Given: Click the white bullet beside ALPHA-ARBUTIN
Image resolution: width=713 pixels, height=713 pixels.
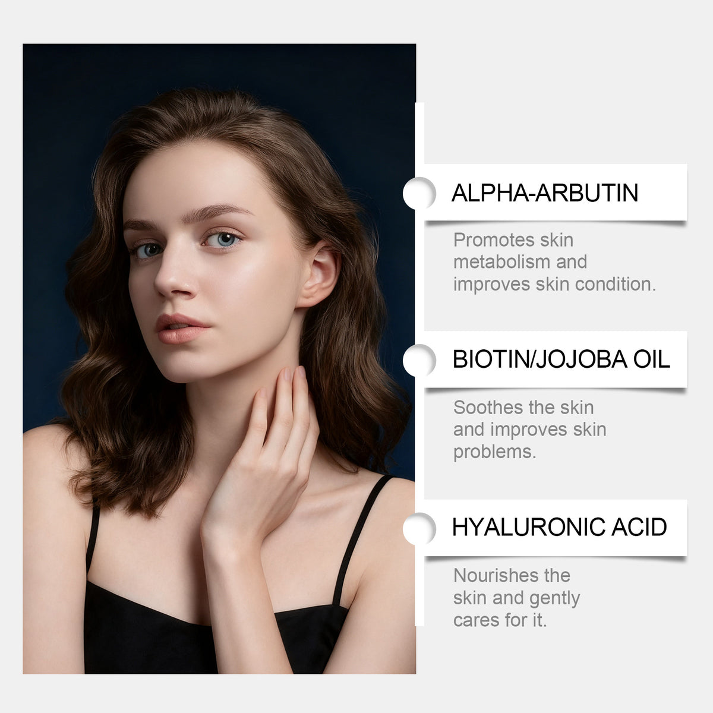Looking at the screenshot, I should pos(419,193).
